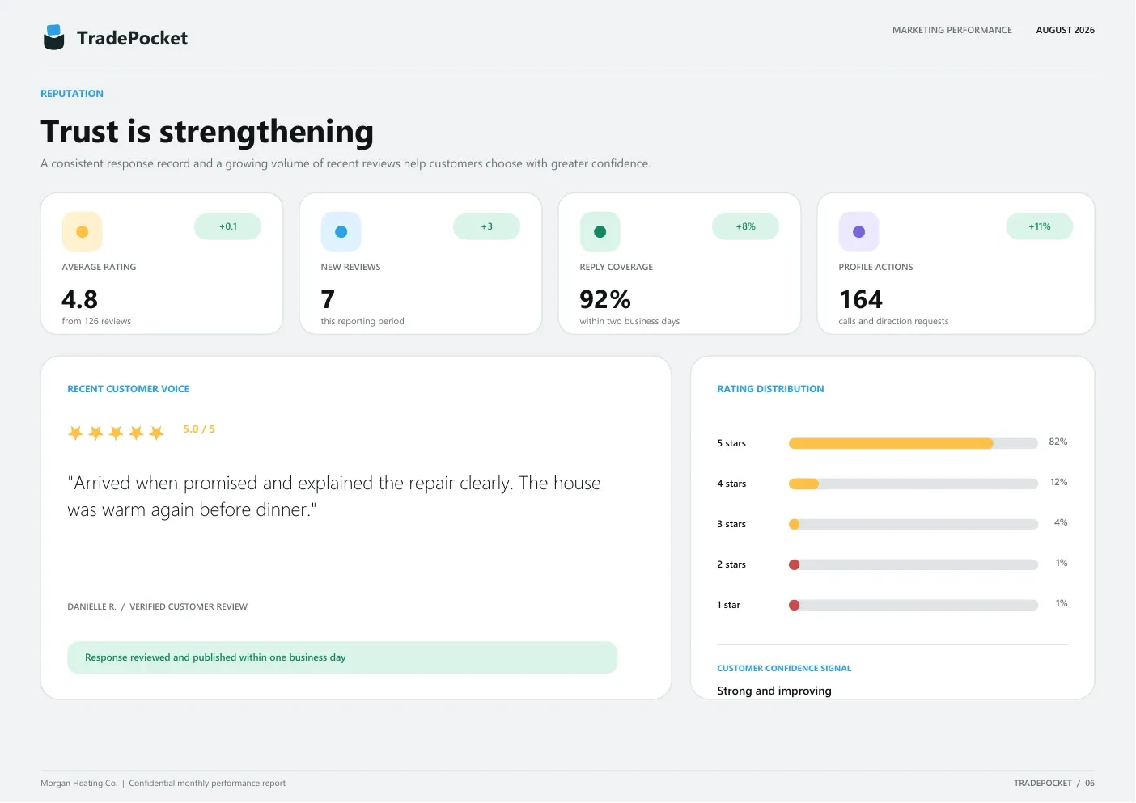
Task: Click 'from 126 reviews' caption
Action: click(96, 321)
